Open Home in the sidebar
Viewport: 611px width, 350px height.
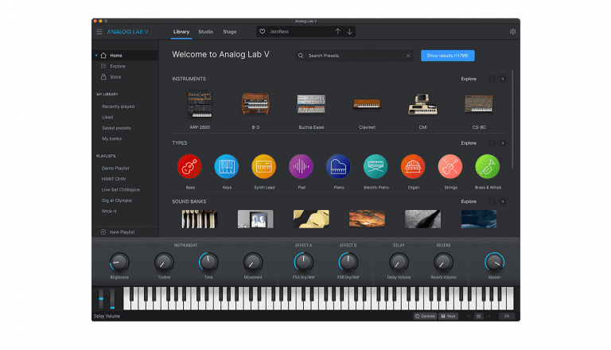pos(126,56)
